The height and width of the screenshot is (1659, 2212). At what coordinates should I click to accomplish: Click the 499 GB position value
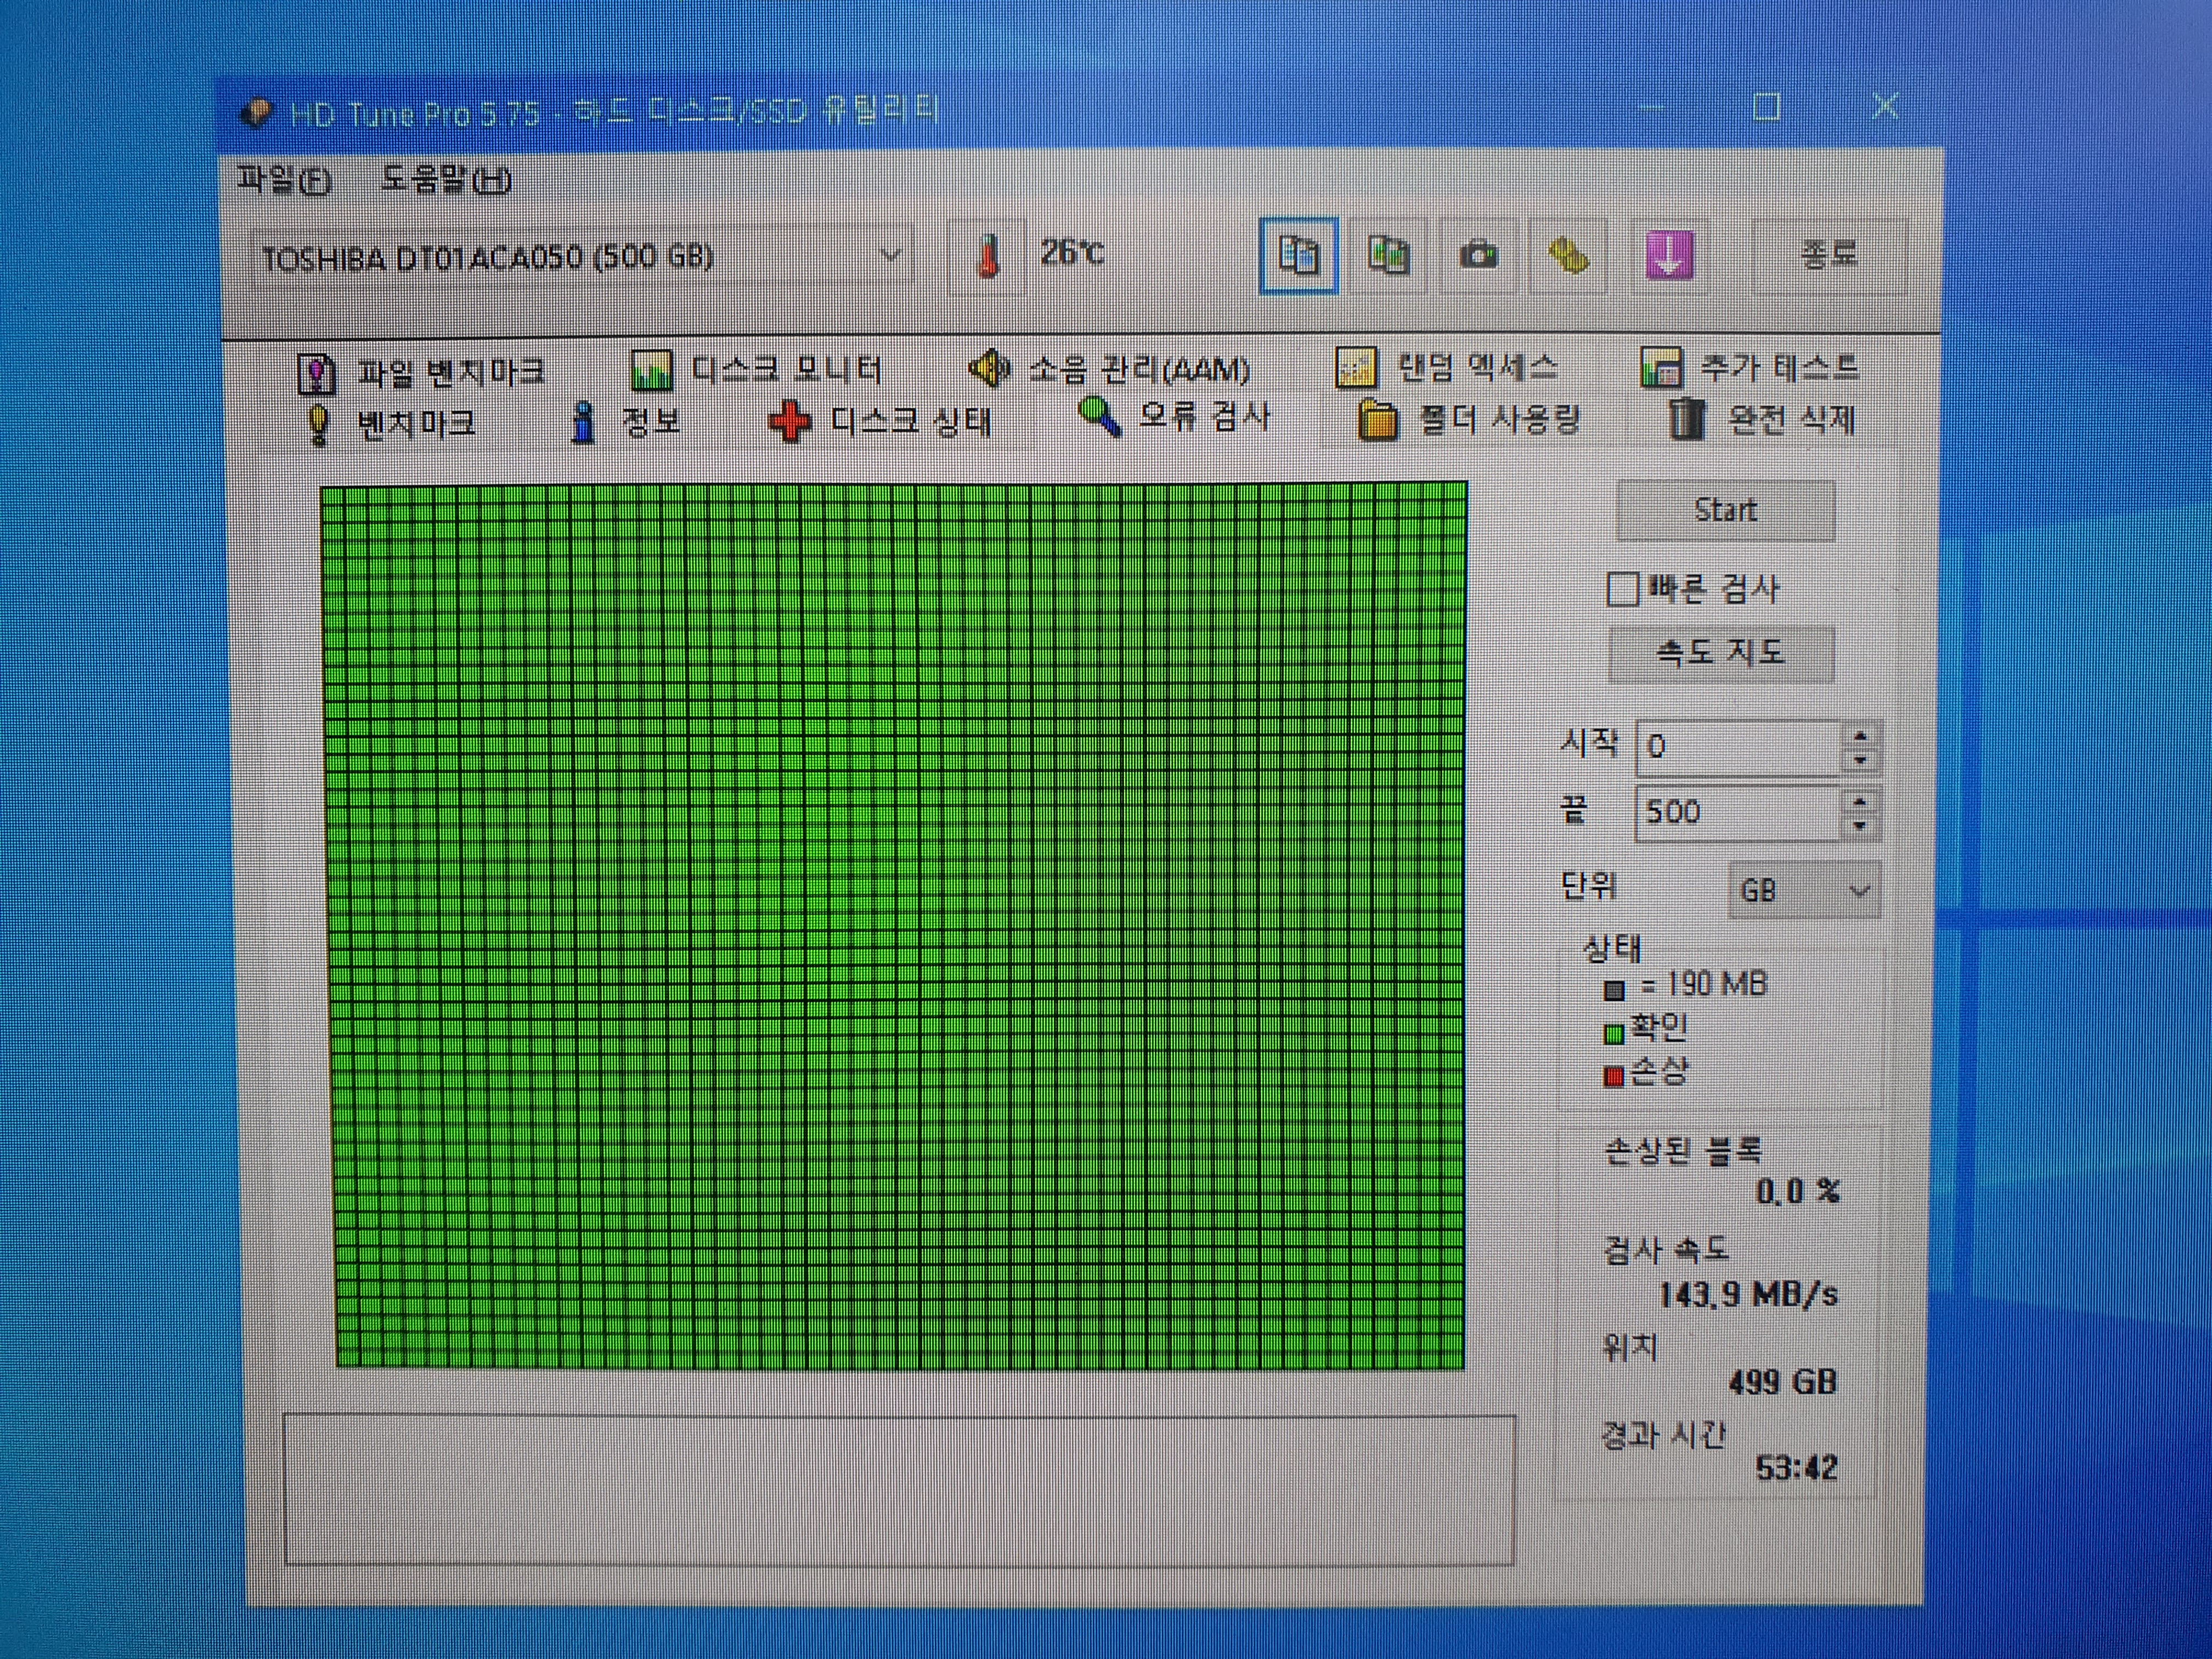click(1783, 1382)
